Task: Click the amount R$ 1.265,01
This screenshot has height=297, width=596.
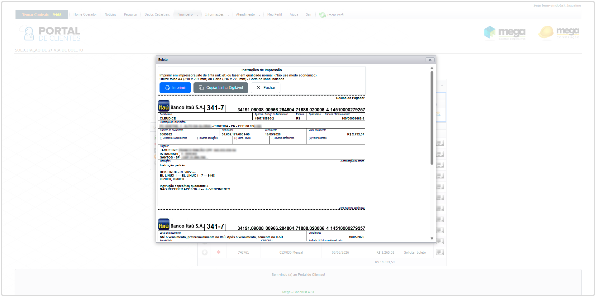Action: click(385, 252)
